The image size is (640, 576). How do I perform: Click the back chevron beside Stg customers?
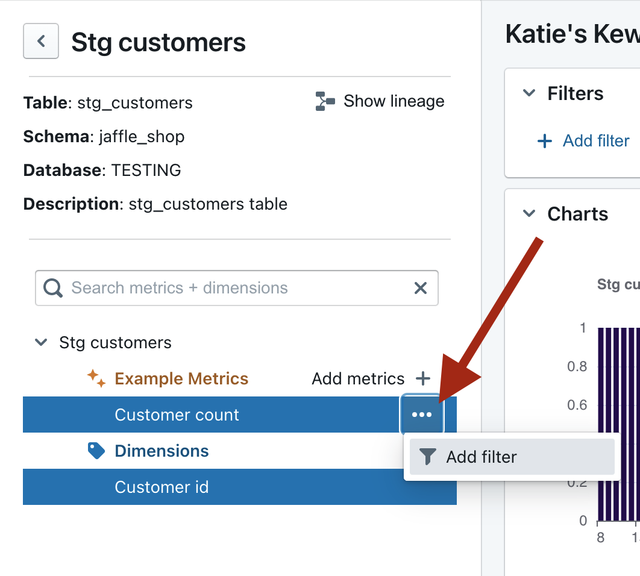click(41, 41)
